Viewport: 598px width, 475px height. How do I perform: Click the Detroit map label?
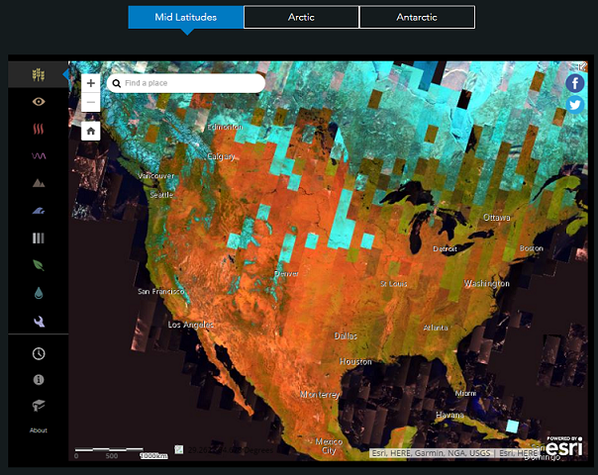445,249
